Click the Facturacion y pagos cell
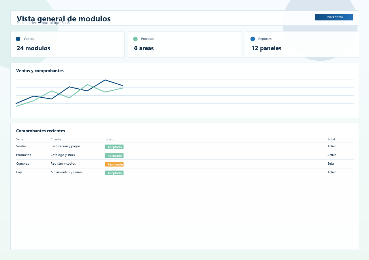The image size is (369, 260). pyautogui.click(x=65, y=146)
